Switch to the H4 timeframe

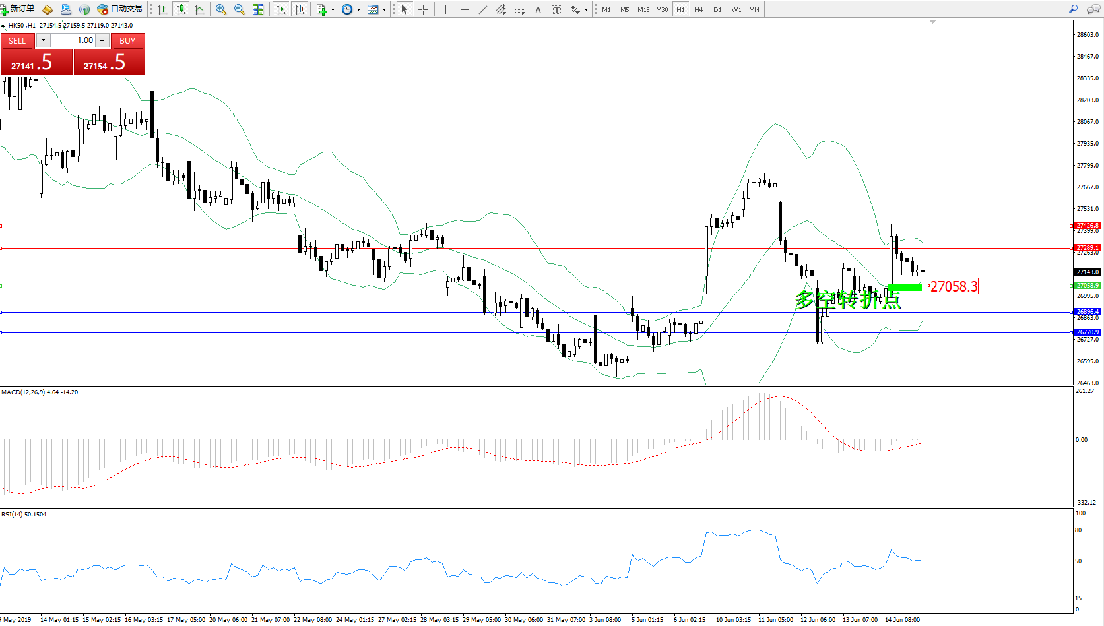pyautogui.click(x=698, y=9)
